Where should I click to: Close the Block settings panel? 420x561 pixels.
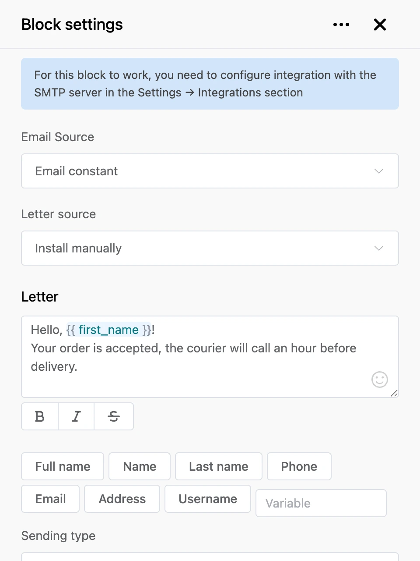[x=380, y=25]
